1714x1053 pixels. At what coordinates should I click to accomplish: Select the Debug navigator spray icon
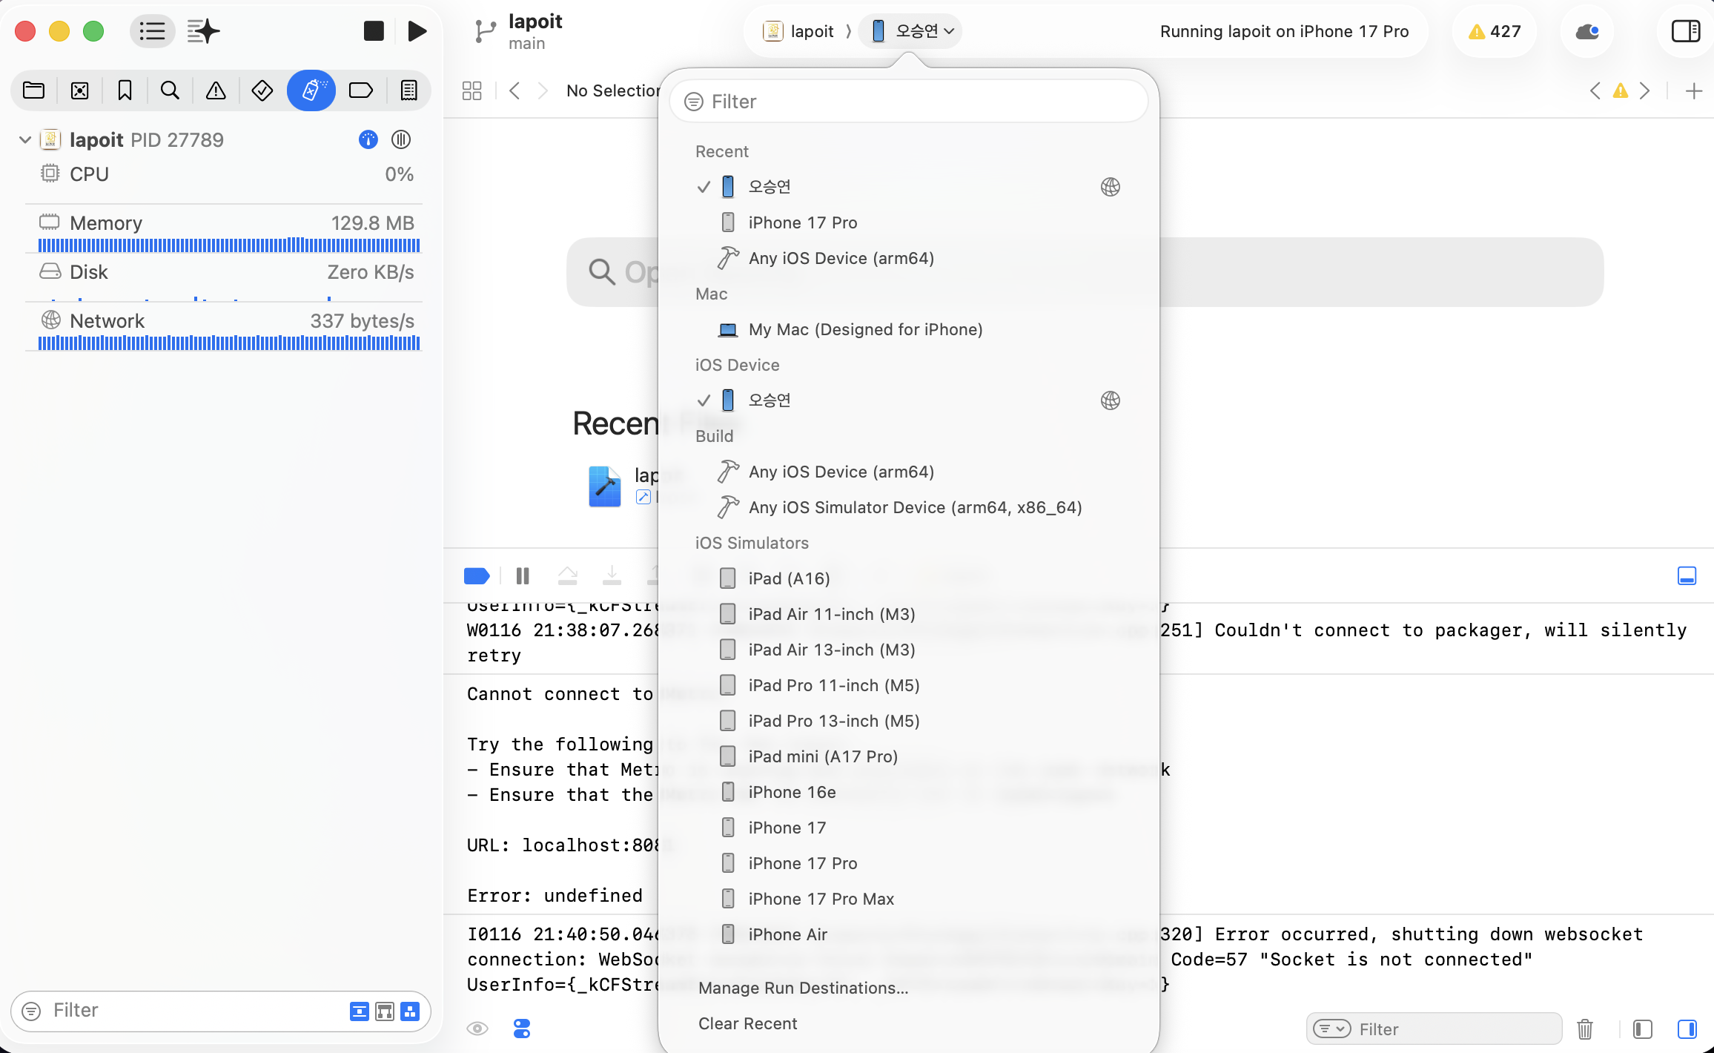coord(311,90)
